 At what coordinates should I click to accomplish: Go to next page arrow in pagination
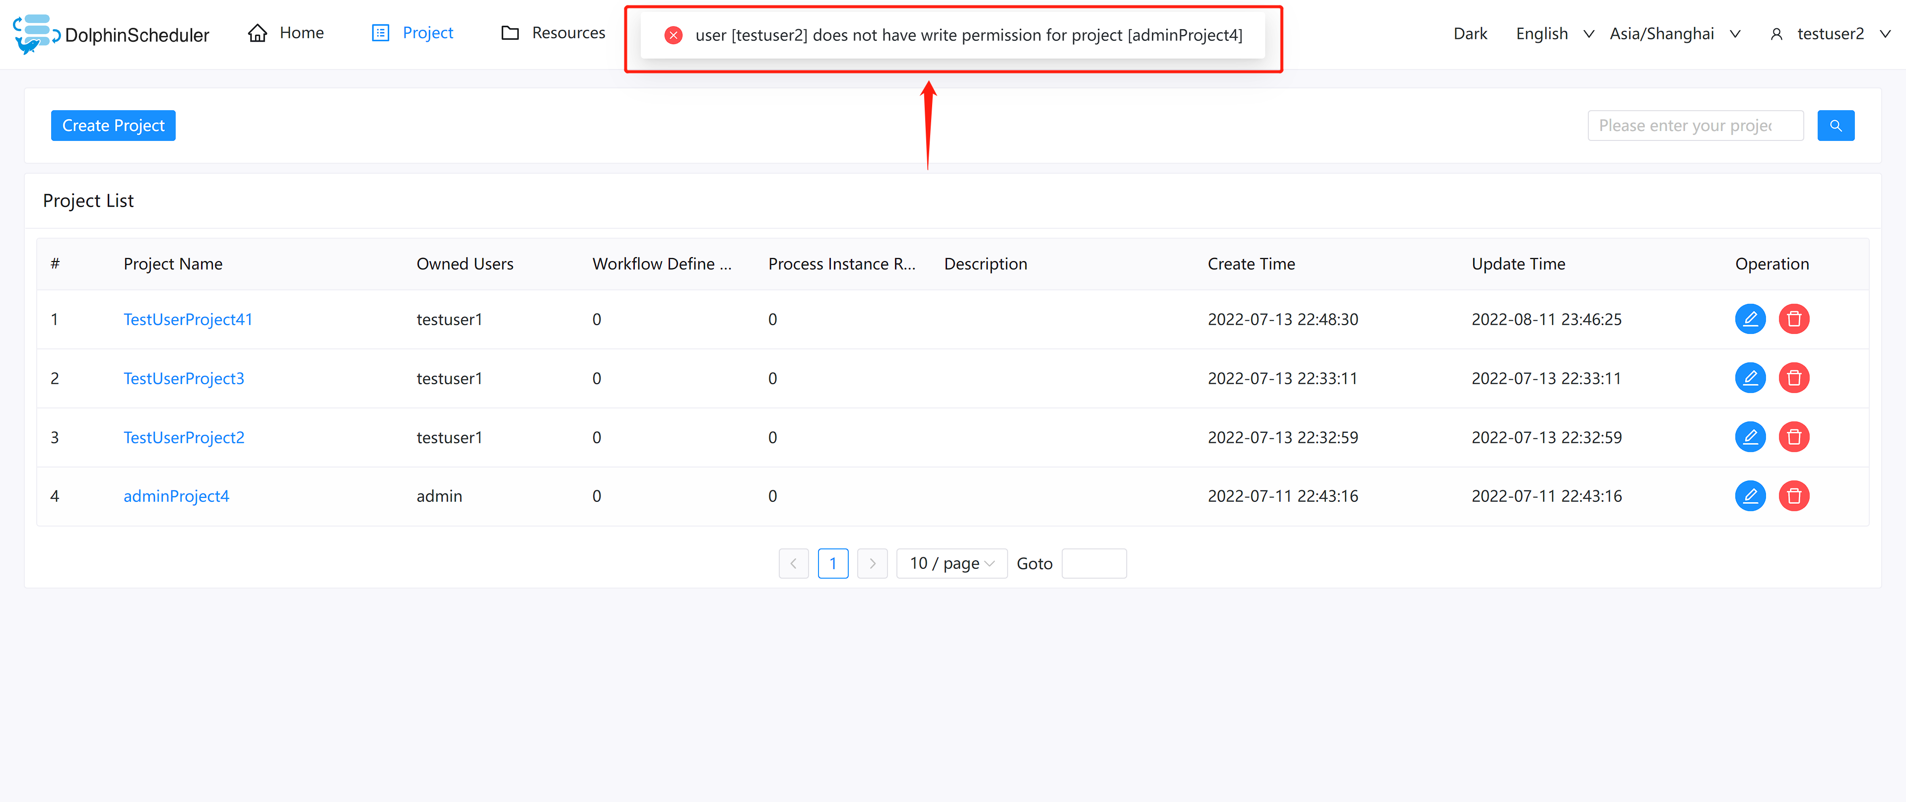872,564
